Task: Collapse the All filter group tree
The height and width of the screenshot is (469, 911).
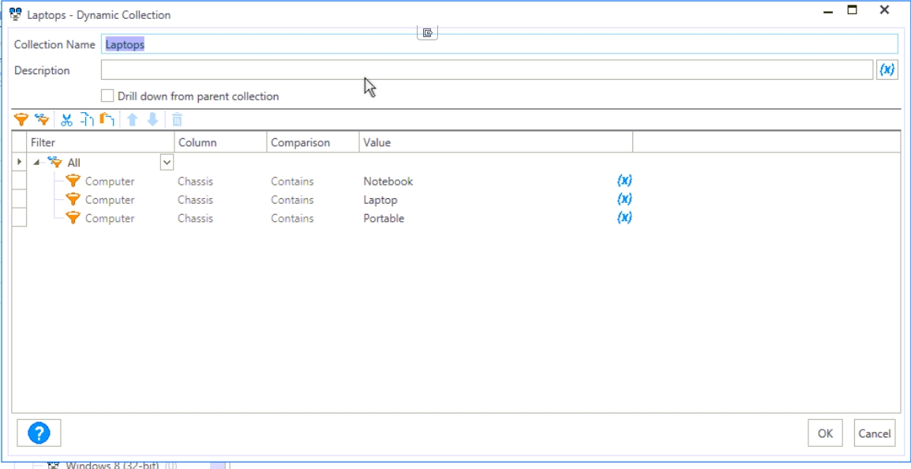Action: click(36, 163)
